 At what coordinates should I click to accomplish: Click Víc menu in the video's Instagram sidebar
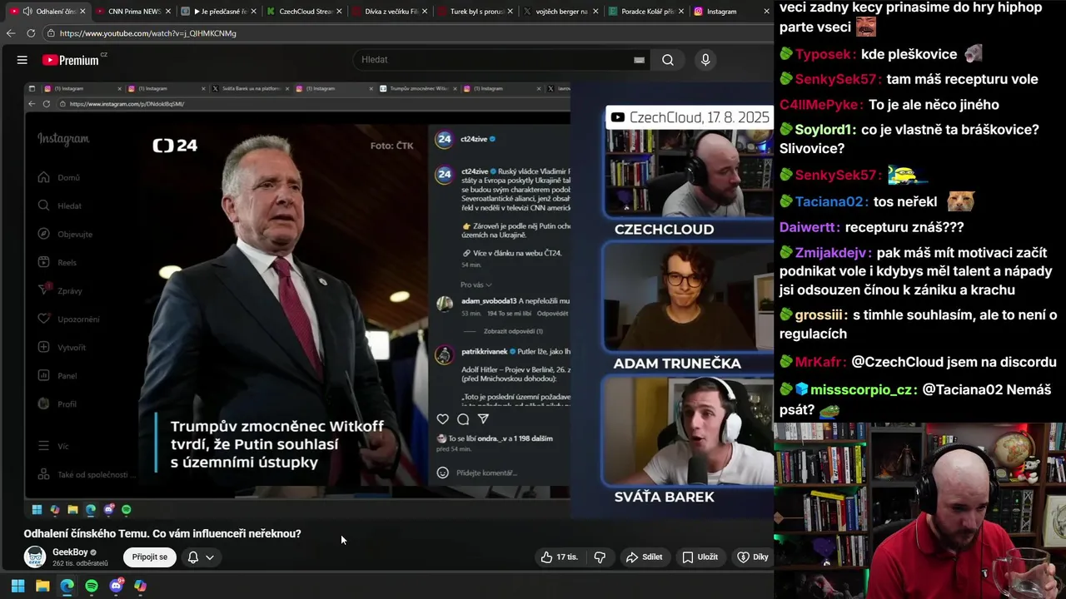(x=53, y=446)
